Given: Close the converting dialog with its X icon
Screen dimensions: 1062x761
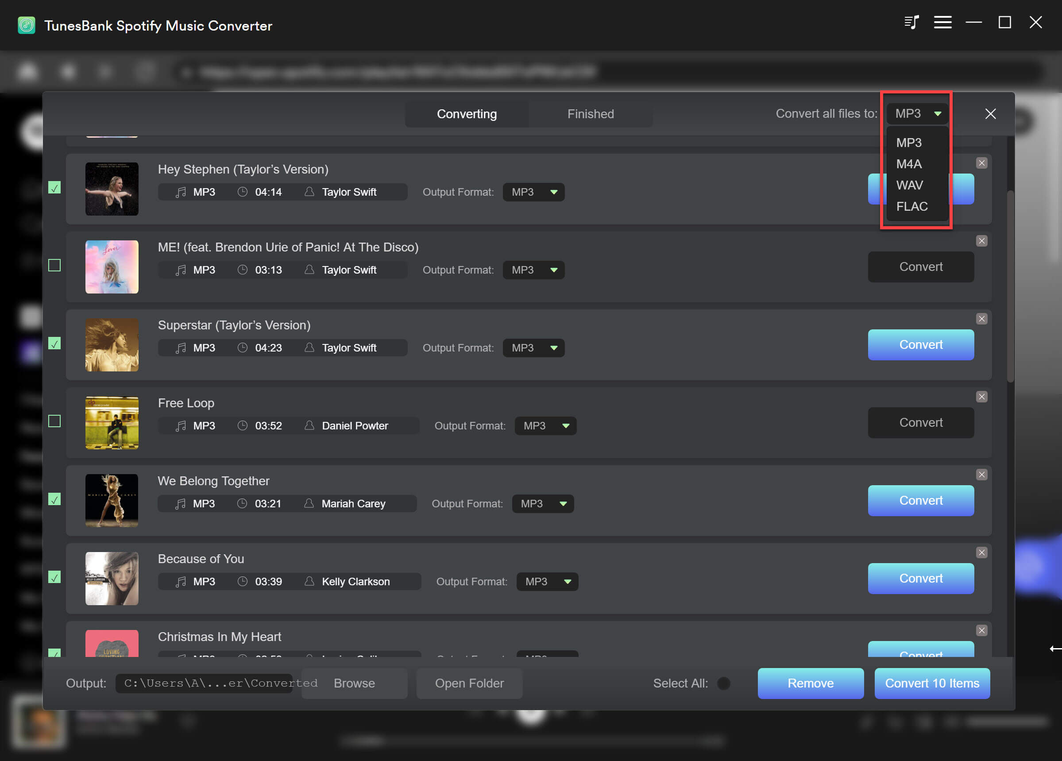Looking at the screenshot, I should pyautogui.click(x=991, y=113).
